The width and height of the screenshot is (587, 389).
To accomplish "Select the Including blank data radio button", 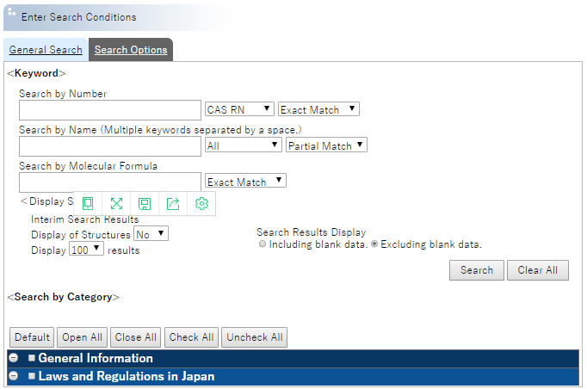I will tap(263, 244).
